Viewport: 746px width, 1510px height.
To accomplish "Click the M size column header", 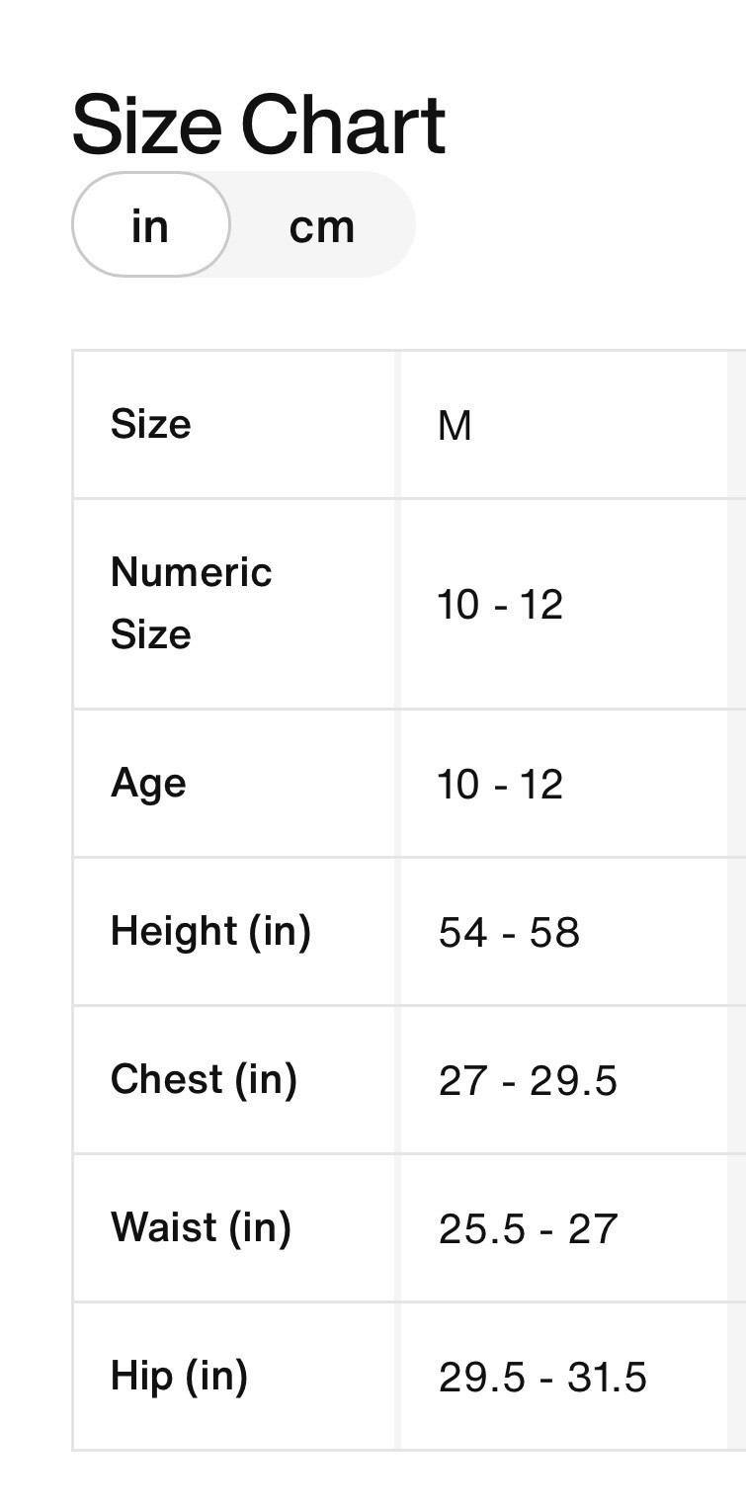I will [x=455, y=426].
